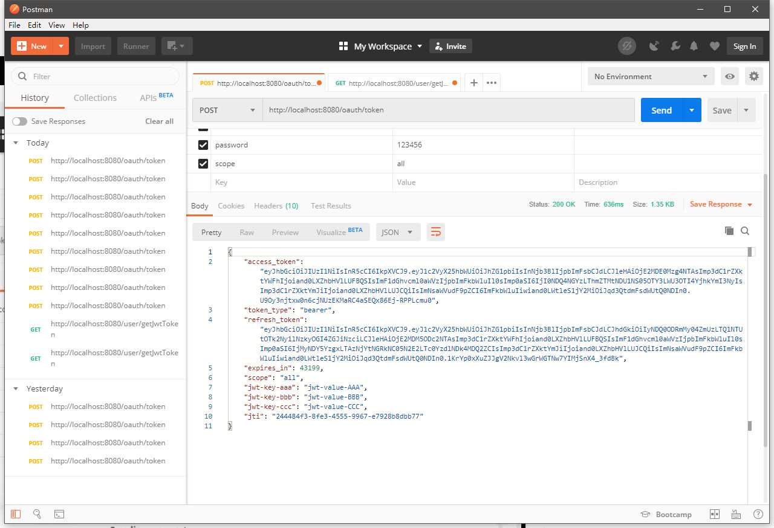774x528 pixels.
Task: Switch response view to Preview
Action: point(285,232)
